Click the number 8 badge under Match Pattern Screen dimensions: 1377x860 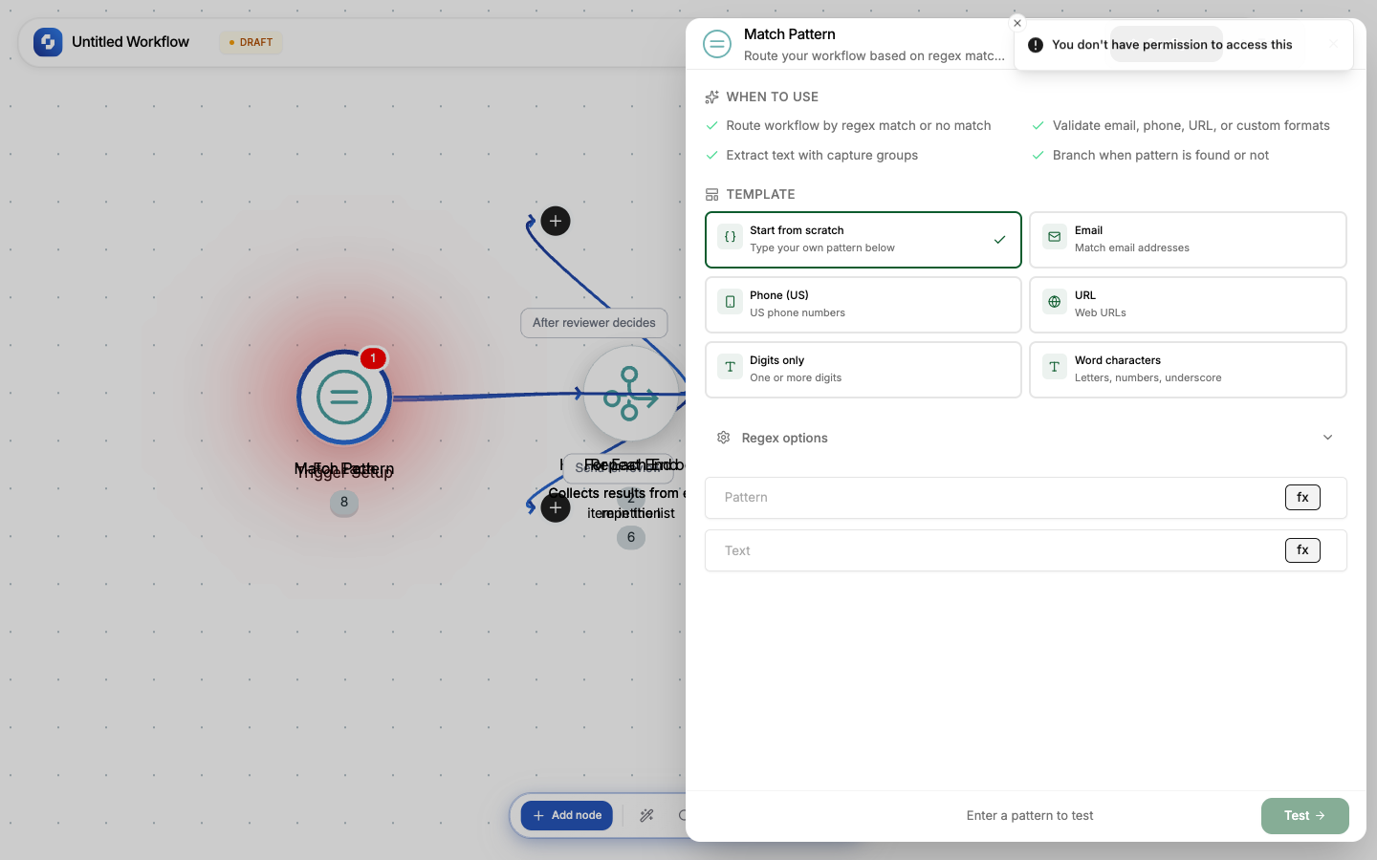(344, 503)
